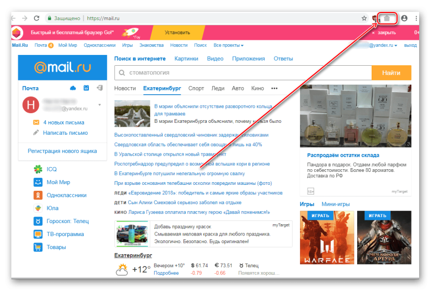Click the Go browser hexagon logo

coord(17,33)
